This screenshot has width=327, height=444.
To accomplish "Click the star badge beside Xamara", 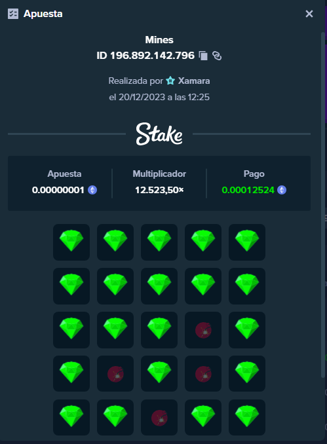I will coord(170,81).
